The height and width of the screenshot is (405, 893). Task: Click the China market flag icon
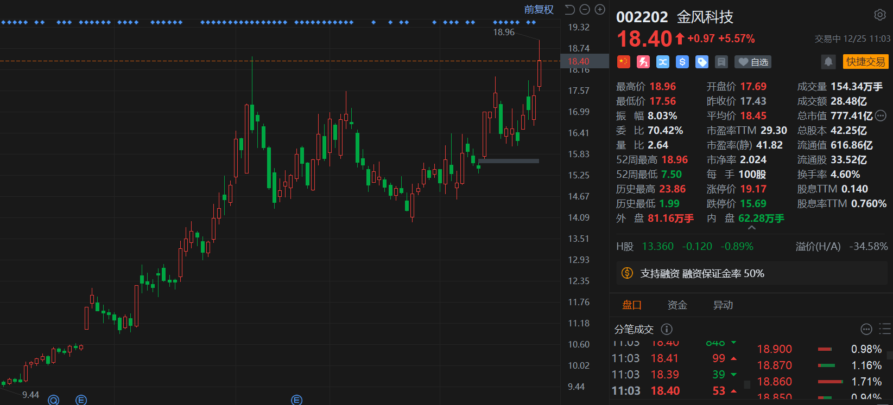click(x=624, y=62)
